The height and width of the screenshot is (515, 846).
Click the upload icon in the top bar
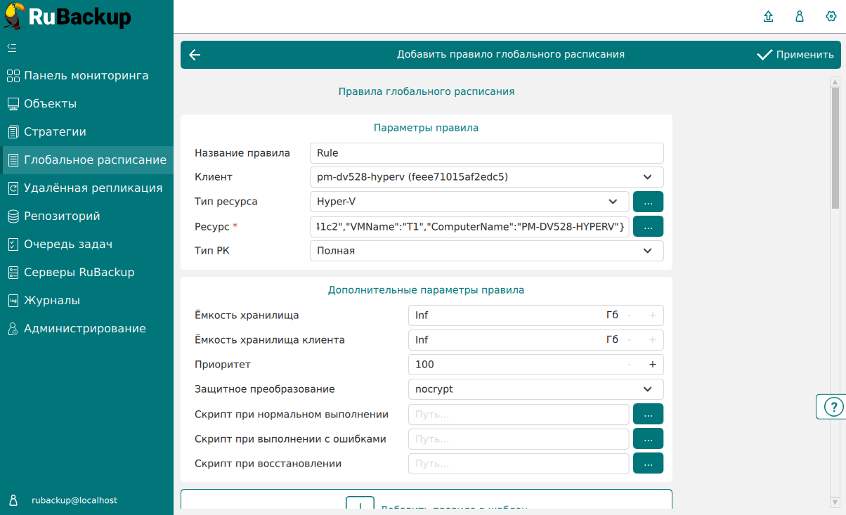[x=769, y=17]
